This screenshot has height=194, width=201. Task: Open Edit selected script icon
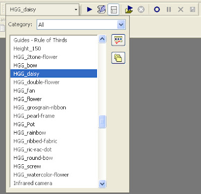[102, 10]
